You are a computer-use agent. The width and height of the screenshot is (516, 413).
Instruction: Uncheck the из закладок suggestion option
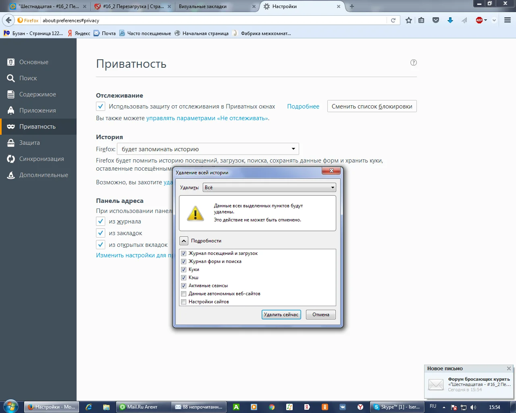coord(100,233)
